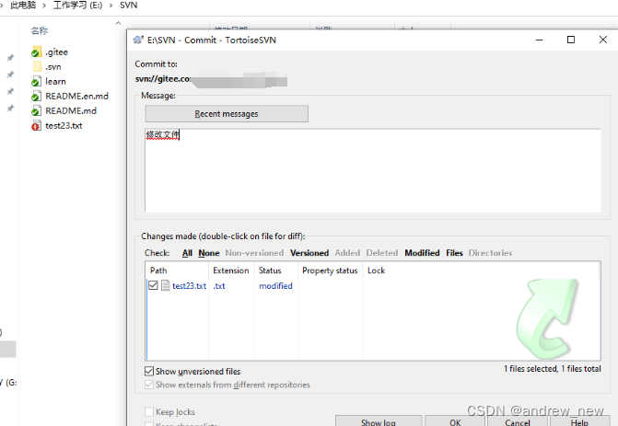Image resolution: width=618 pixels, height=426 pixels.
Task: Click the 名称 column header in Explorer
Action: coord(40,30)
